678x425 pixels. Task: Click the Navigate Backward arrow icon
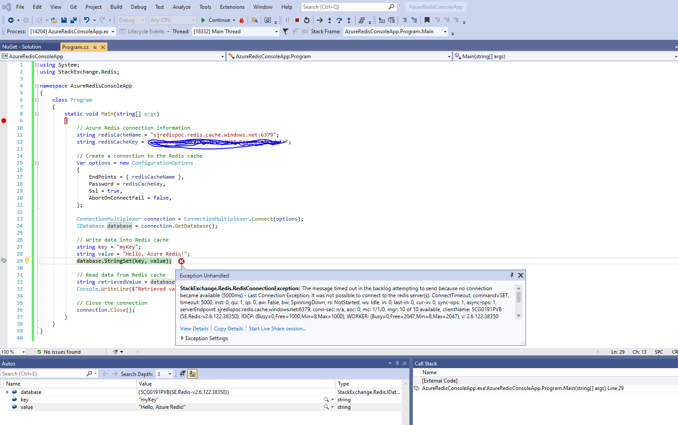coord(11,20)
